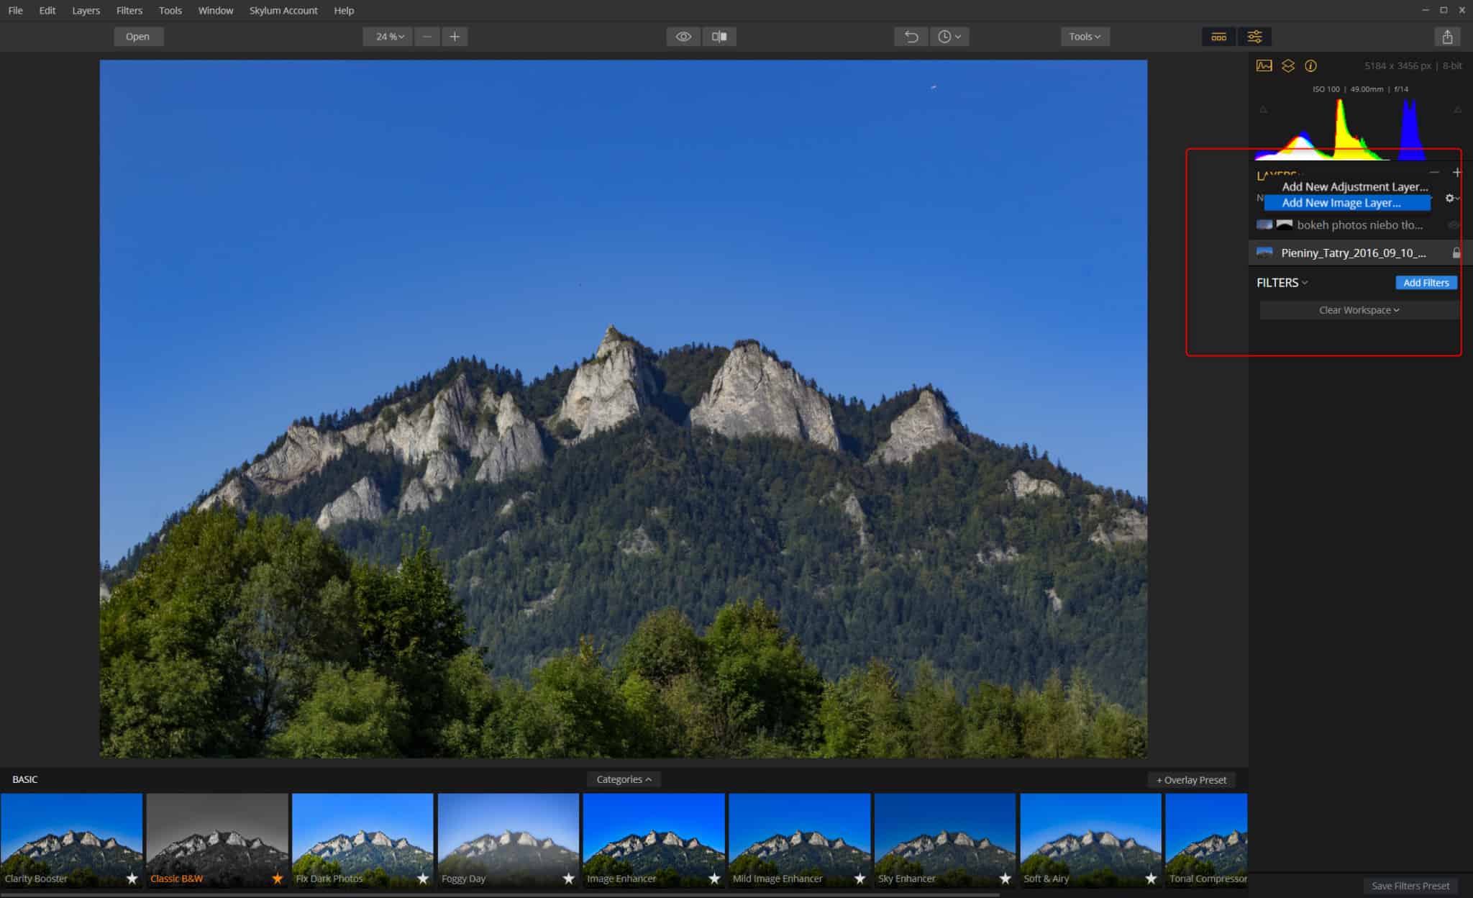Image resolution: width=1473 pixels, height=898 pixels.
Task: Click the undo arrow icon
Action: point(911,37)
